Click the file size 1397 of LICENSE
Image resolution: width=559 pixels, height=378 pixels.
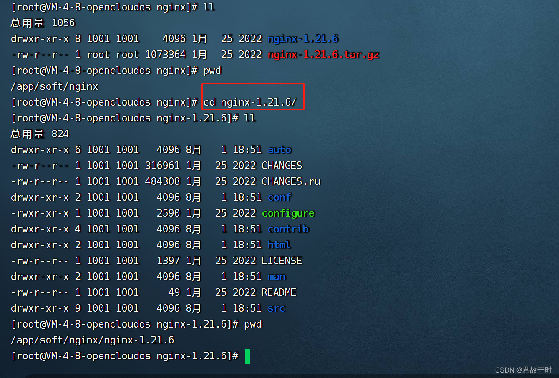[168, 261]
